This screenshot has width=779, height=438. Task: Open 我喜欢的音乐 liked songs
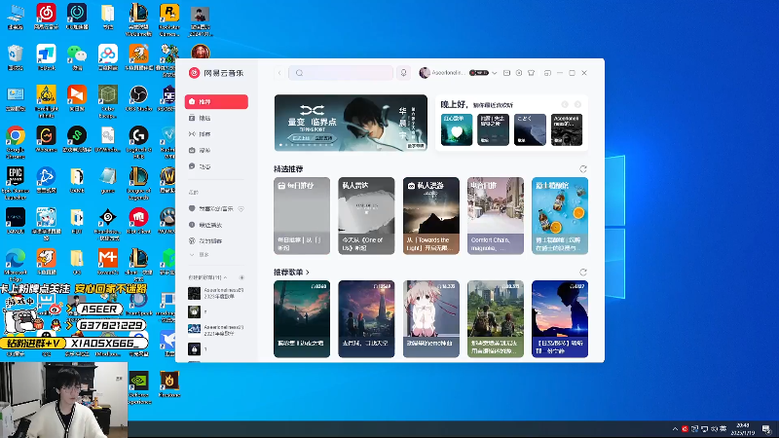click(210, 209)
